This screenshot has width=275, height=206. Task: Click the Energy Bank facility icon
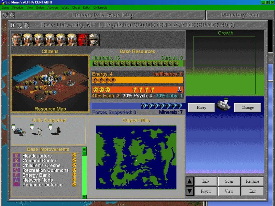click(x=16, y=175)
